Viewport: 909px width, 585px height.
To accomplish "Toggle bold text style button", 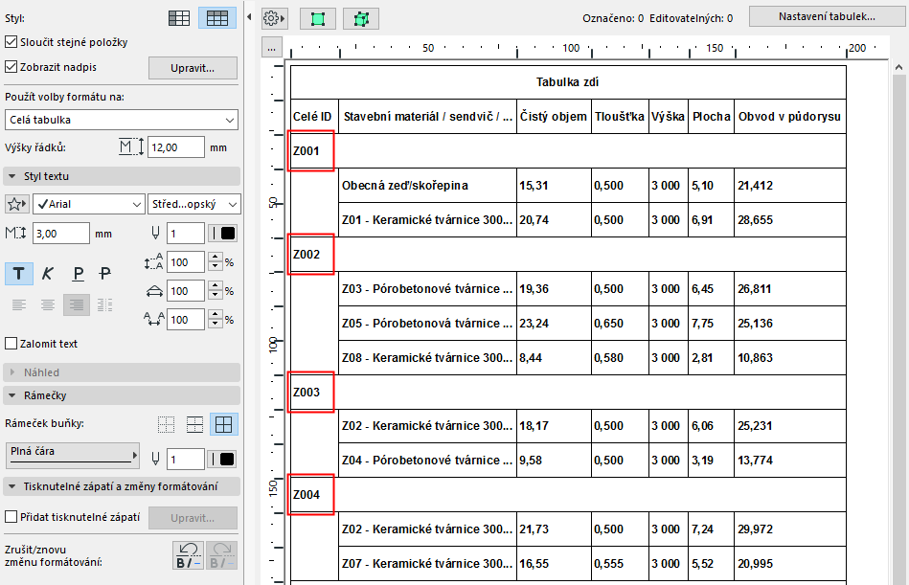I will (19, 273).
